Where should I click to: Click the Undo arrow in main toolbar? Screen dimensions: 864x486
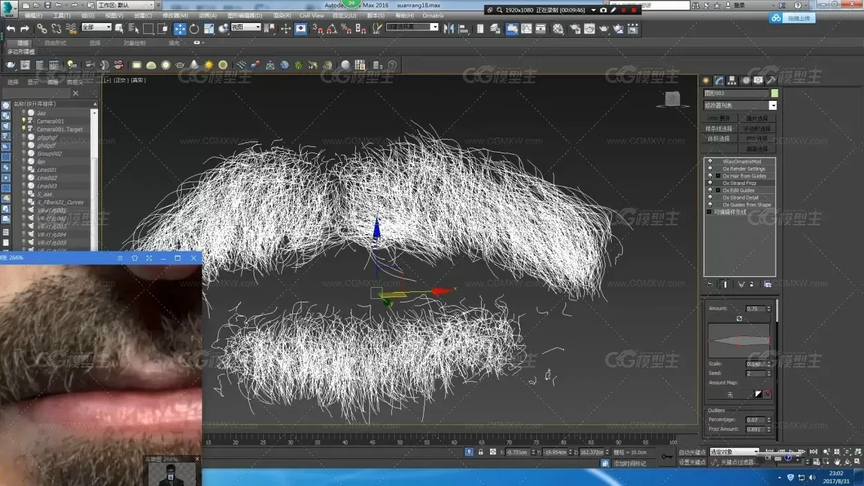point(11,28)
